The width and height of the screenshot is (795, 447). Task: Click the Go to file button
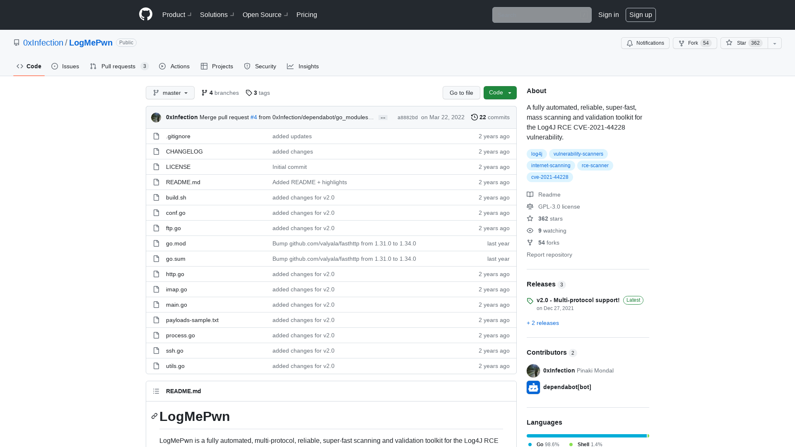pyautogui.click(x=461, y=93)
